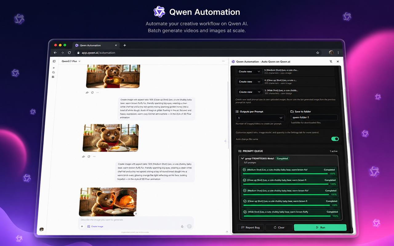Open the Qwen3.7-Plus model dropdown
The image size is (394, 246).
[71, 61]
